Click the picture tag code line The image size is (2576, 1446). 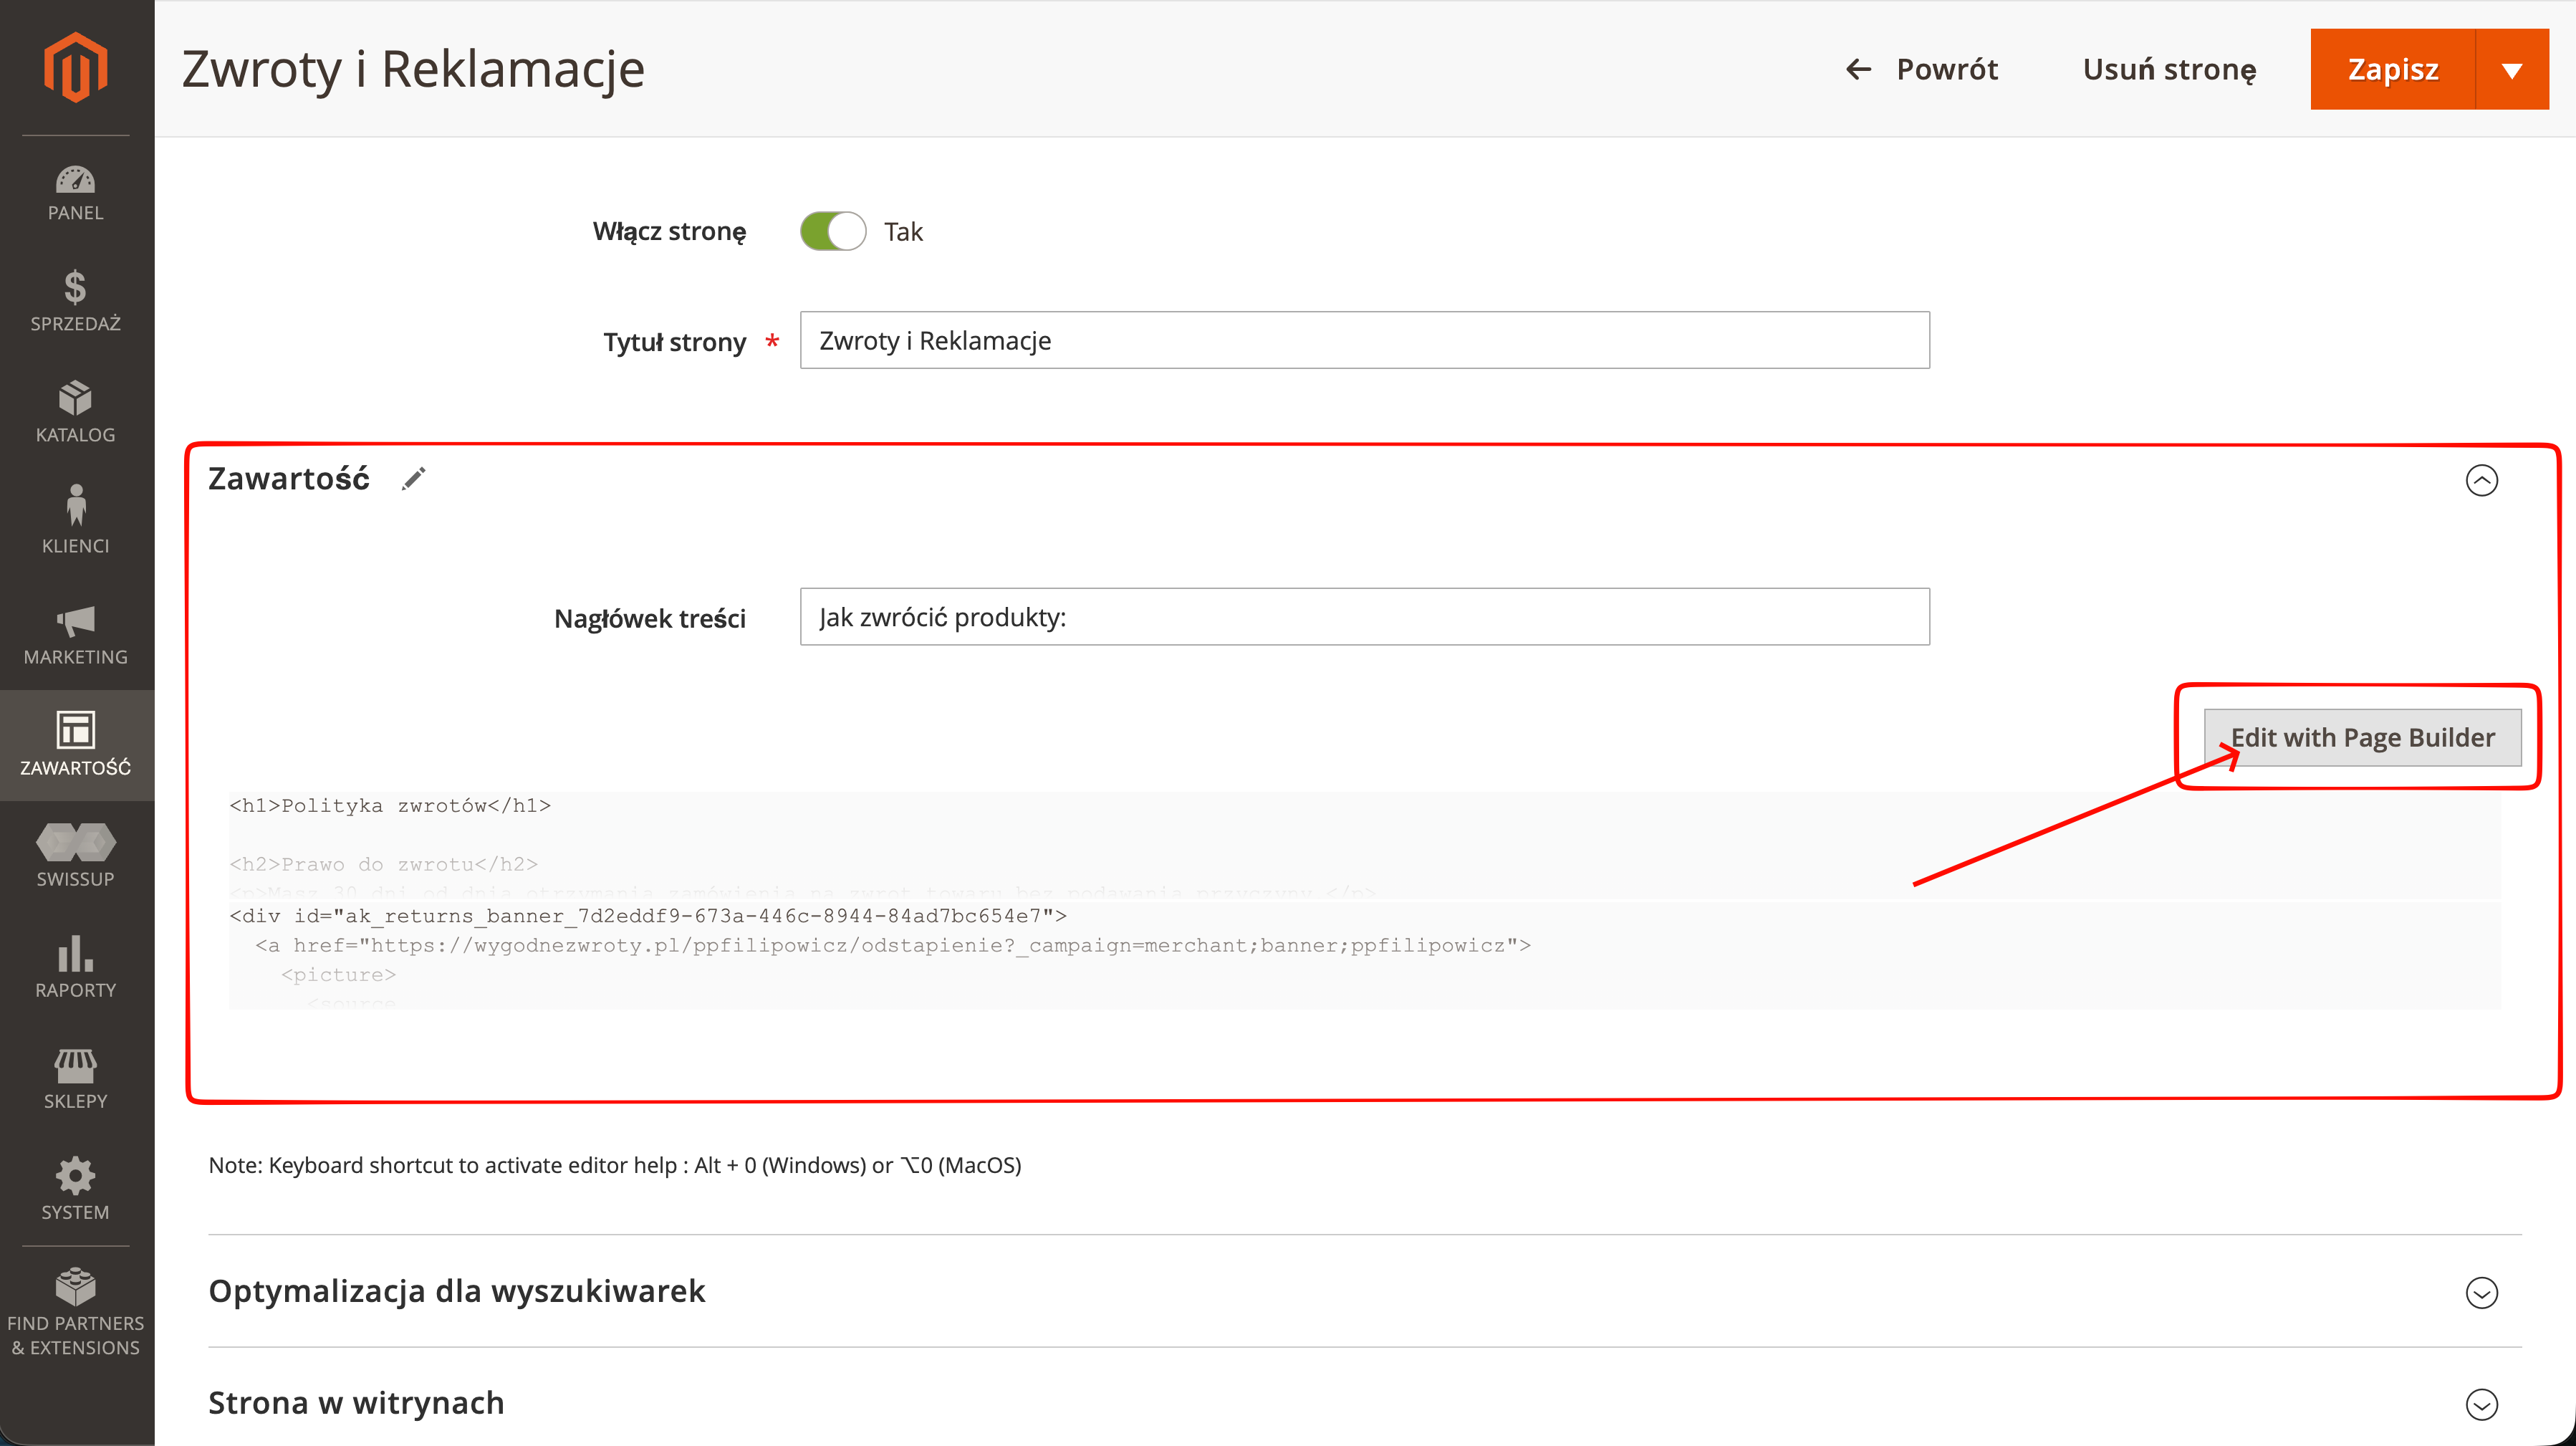pos(338,975)
